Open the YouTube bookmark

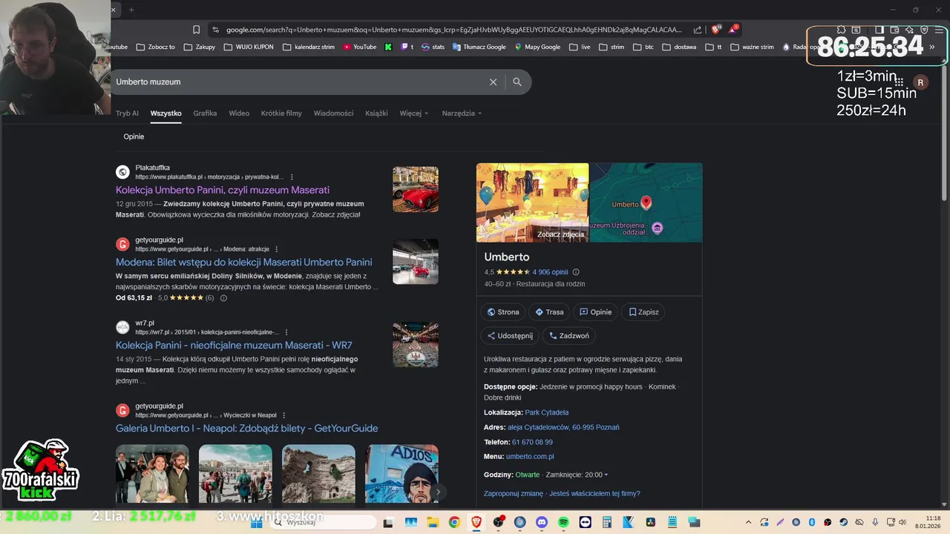(x=359, y=47)
